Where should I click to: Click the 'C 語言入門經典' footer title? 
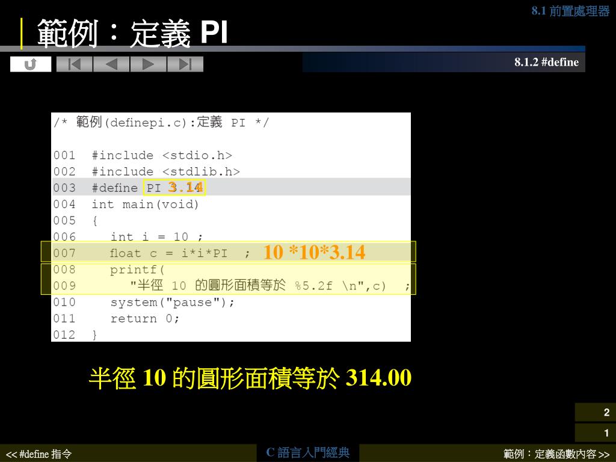pos(307,452)
